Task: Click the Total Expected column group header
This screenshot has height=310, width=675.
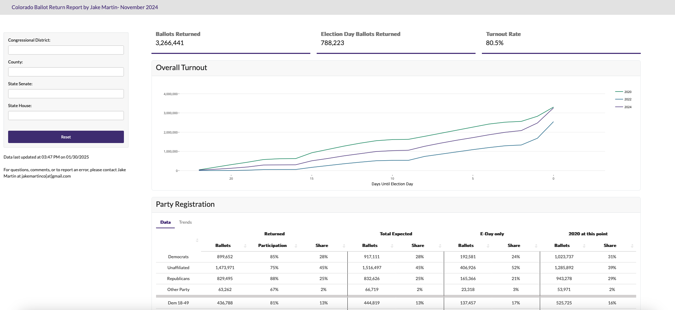Action: point(396,234)
